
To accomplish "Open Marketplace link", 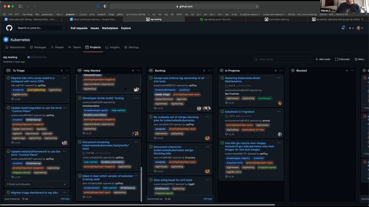I will click(110, 28).
